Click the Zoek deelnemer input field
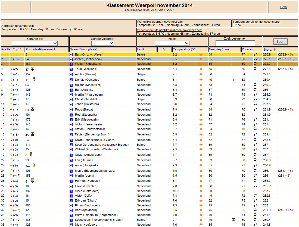This screenshot has width=299, height=227. click(235, 43)
